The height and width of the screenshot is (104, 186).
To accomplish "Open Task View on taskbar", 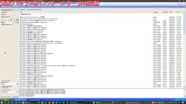I will click(x=12, y=103).
